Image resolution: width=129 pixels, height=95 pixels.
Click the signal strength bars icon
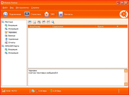click(x=4, y=91)
